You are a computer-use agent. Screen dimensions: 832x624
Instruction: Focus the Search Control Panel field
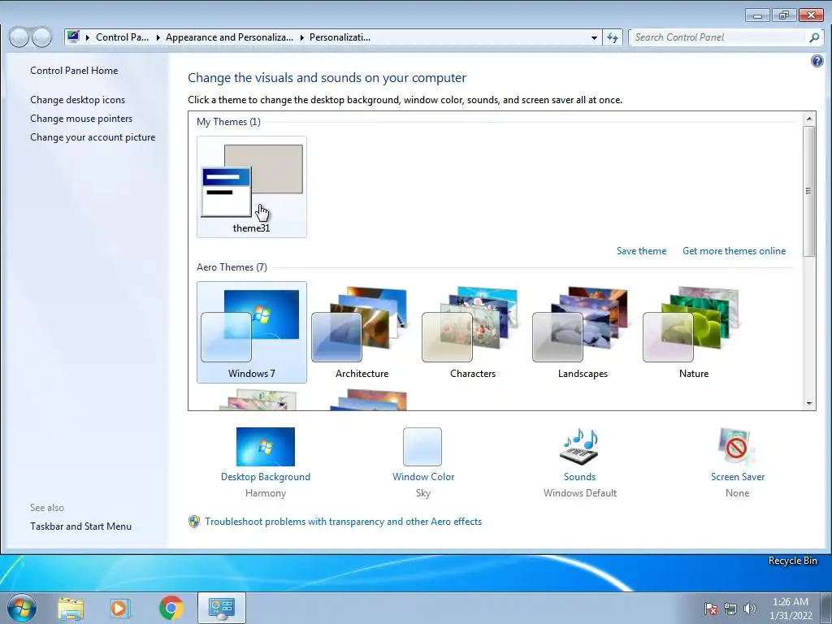click(719, 37)
